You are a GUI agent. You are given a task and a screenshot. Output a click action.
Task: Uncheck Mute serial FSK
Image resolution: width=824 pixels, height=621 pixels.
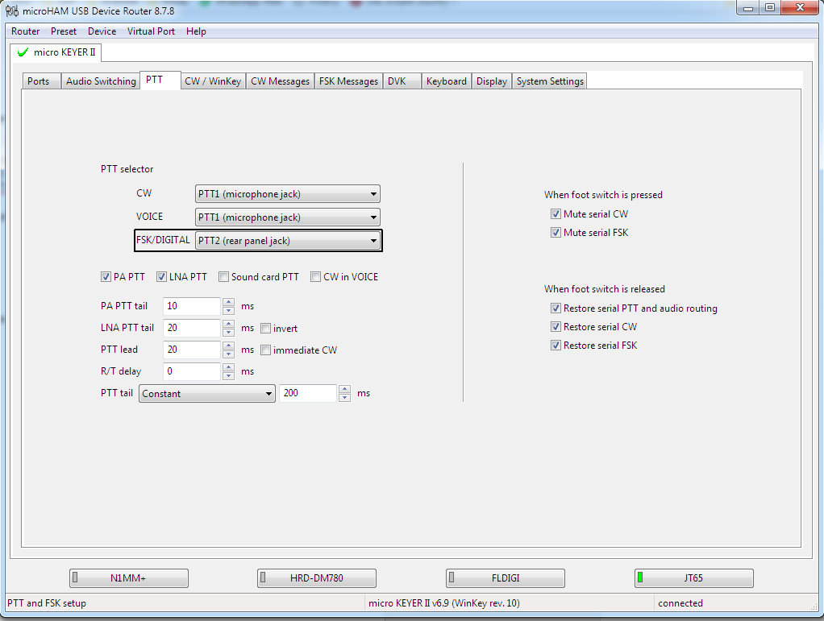click(556, 232)
